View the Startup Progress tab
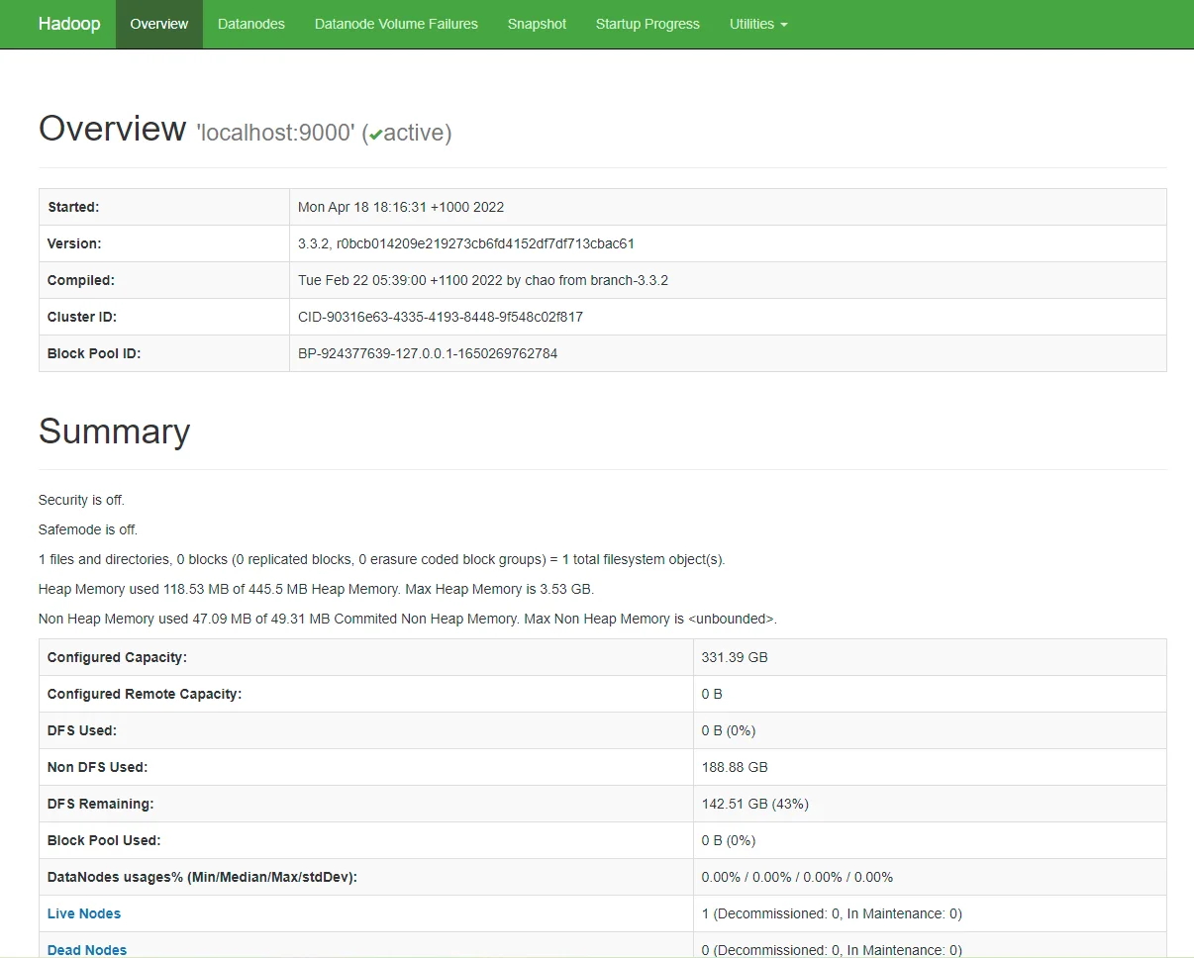This screenshot has width=1194, height=958. (x=647, y=24)
